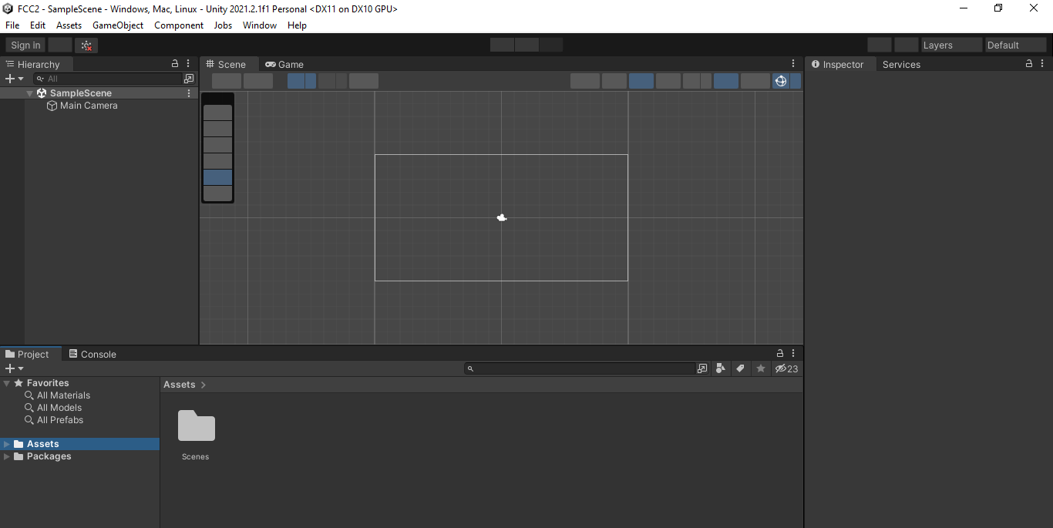
Task: Open the Component menu
Action: tap(179, 25)
